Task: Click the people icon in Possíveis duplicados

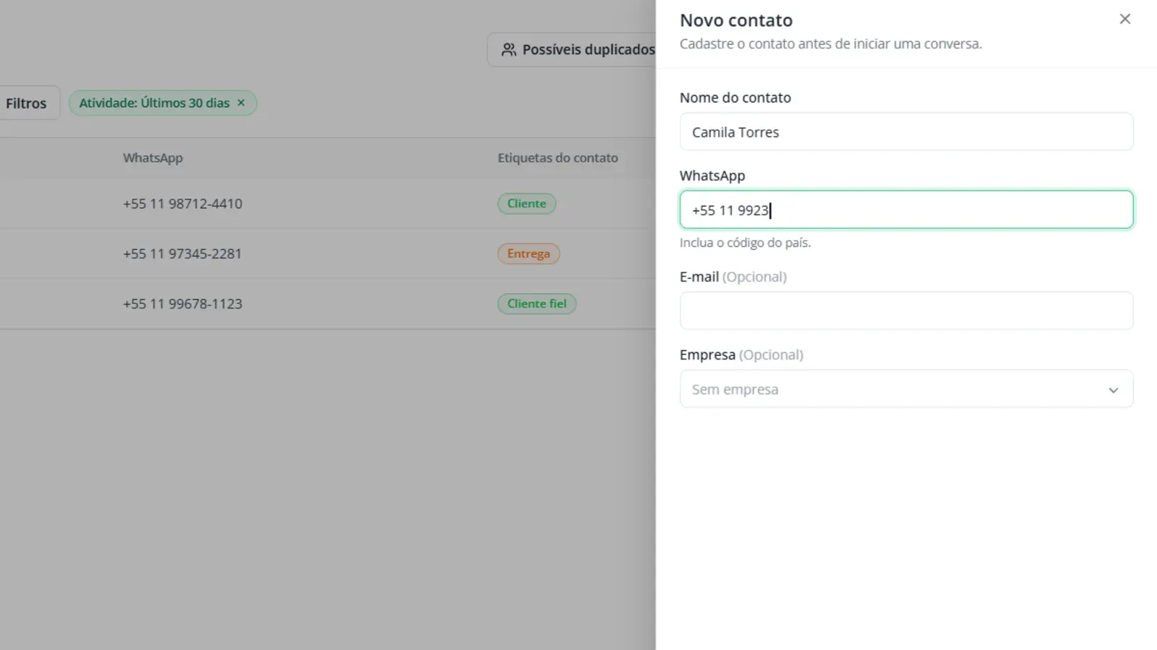Action: [509, 49]
